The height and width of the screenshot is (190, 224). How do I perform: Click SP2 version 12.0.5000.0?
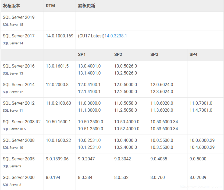(126, 85)
